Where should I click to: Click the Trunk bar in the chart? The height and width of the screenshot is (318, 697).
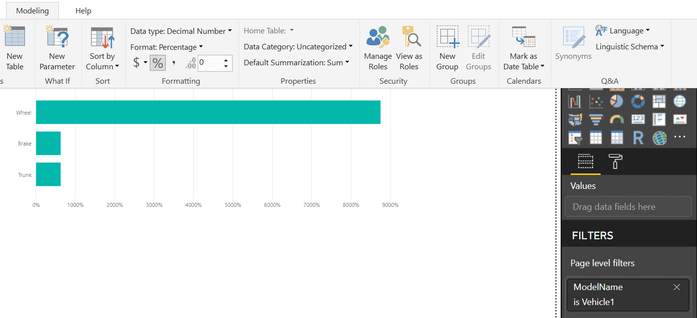tap(48, 174)
